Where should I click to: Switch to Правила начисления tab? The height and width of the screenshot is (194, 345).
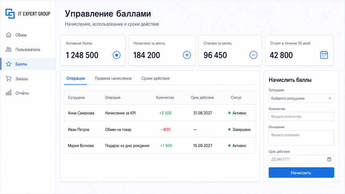[113, 78]
